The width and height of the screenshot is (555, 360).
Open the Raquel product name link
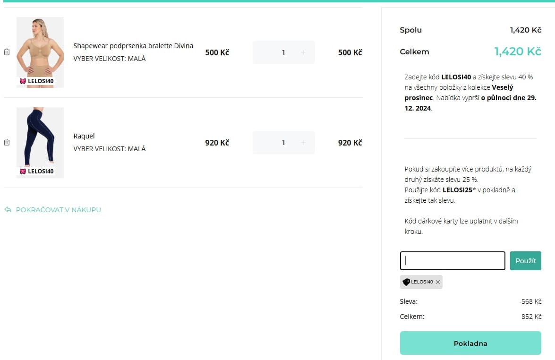[84, 136]
